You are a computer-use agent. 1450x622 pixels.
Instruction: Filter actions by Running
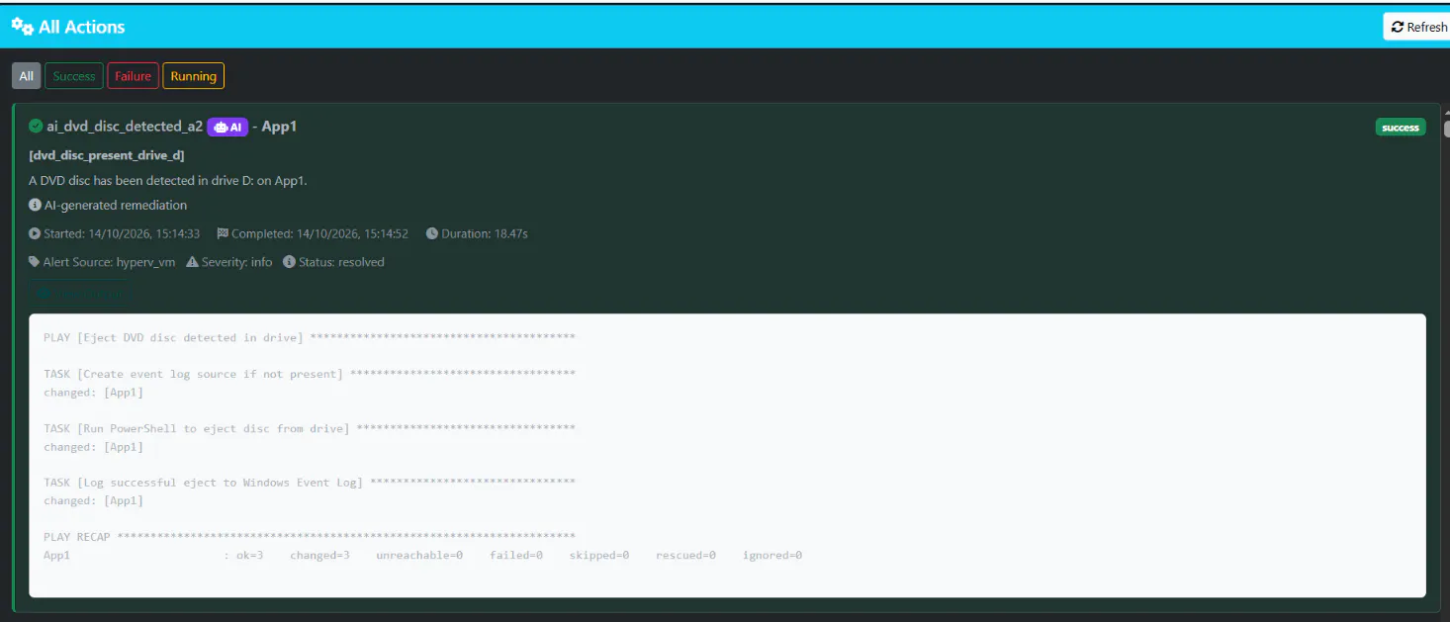pyautogui.click(x=193, y=76)
